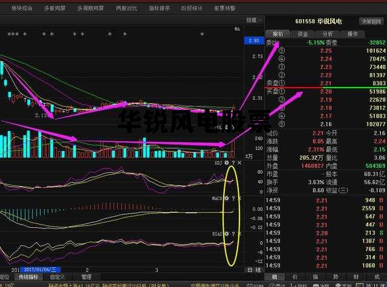Open the 股票预警 menu
387x287 pixels.
224,8
